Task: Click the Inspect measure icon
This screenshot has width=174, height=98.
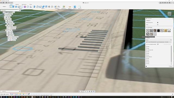Action: point(70,7)
